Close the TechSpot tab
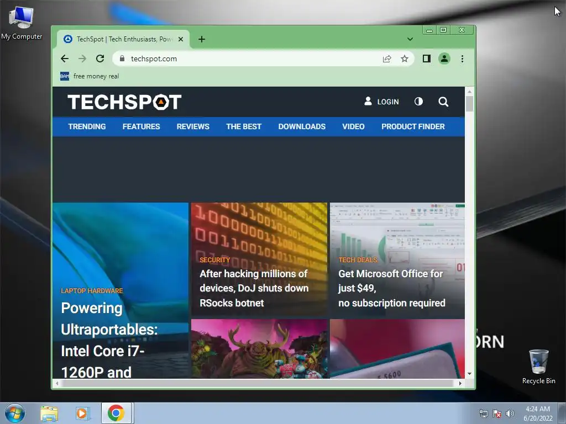Viewport: 566px width, 424px height. click(181, 39)
